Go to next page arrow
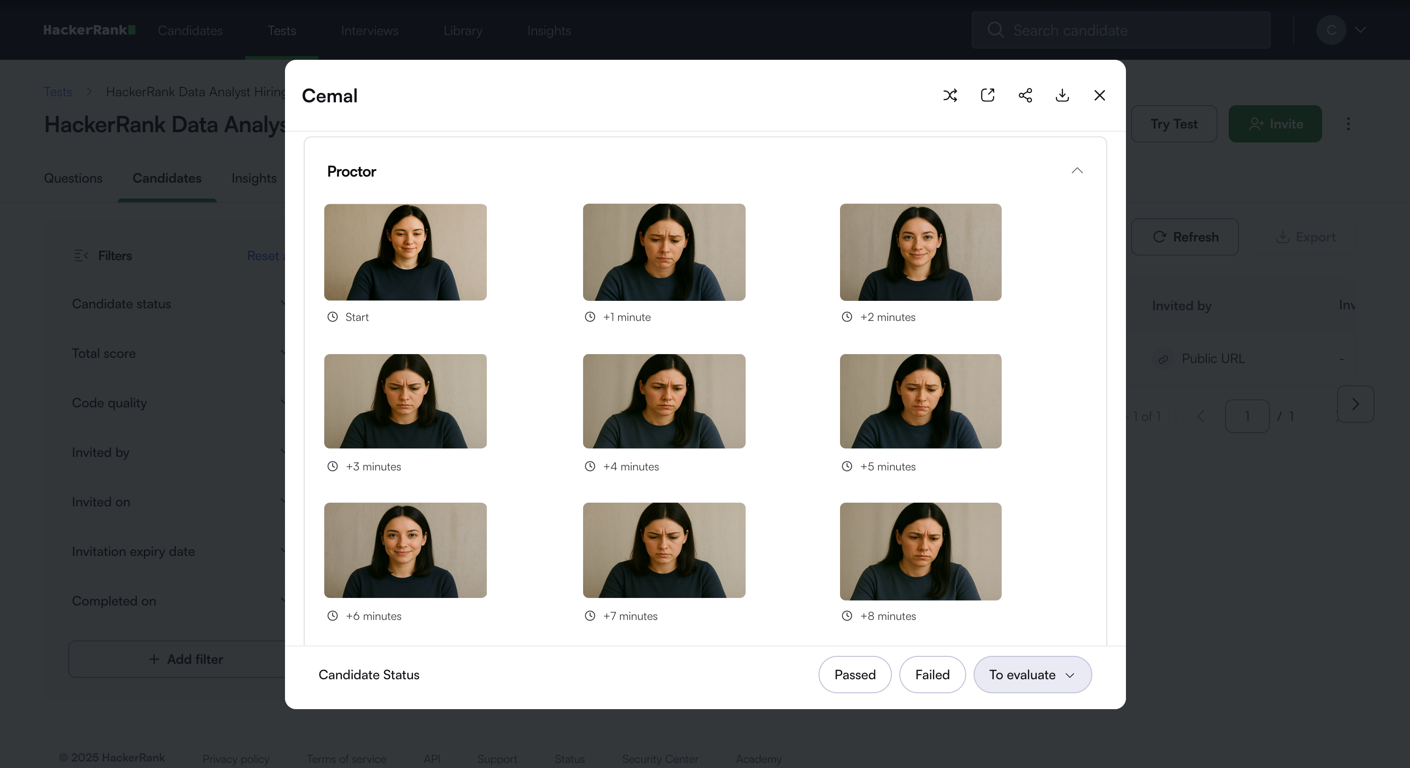 [1355, 404]
